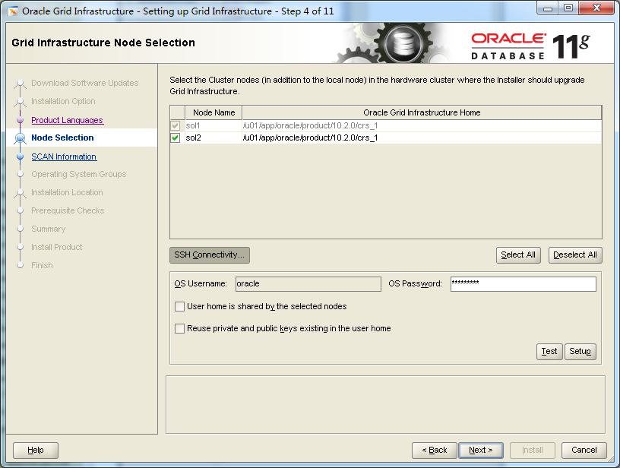Select the Node Selection step

click(62, 138)
